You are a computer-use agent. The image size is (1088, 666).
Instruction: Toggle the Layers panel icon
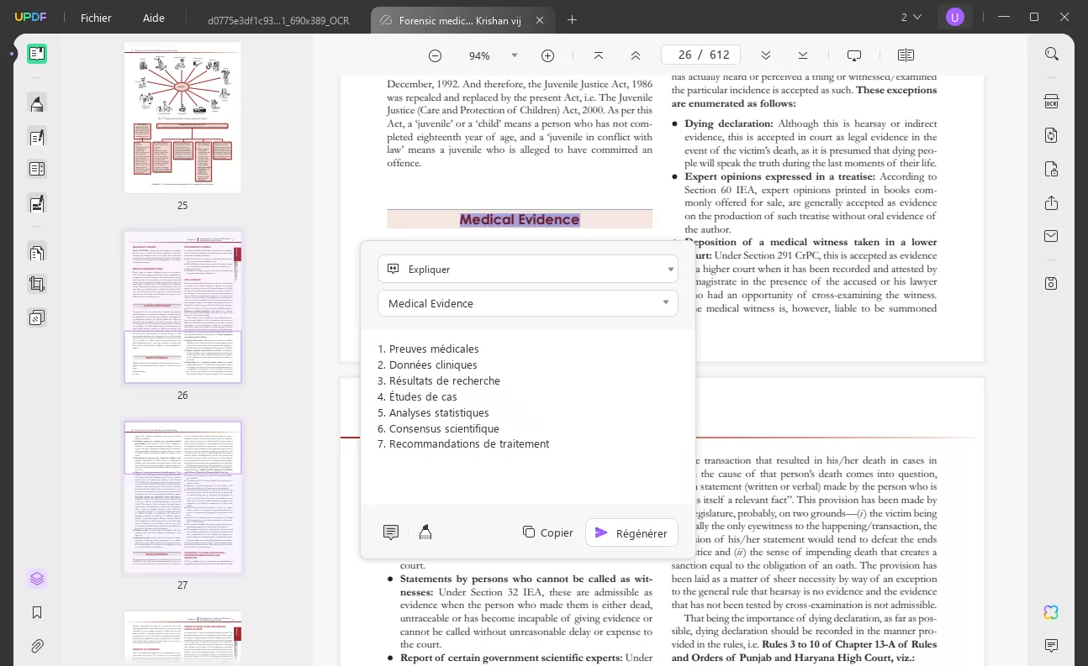click(x=36, y=579)
